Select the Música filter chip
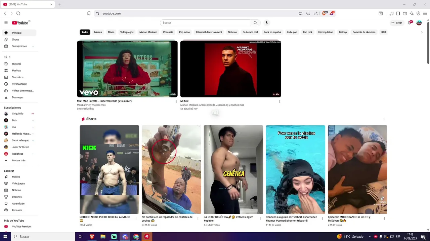The width and height of the screenshot is (430, 241). (x=98, y=32)
